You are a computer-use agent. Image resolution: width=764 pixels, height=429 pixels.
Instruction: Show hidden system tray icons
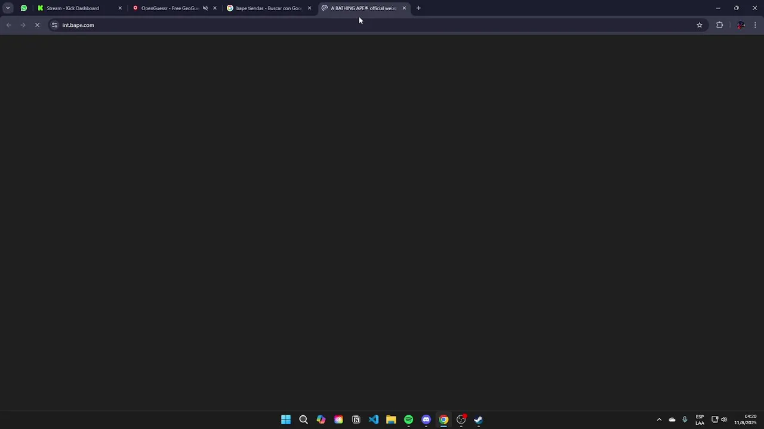click(659, 419)
